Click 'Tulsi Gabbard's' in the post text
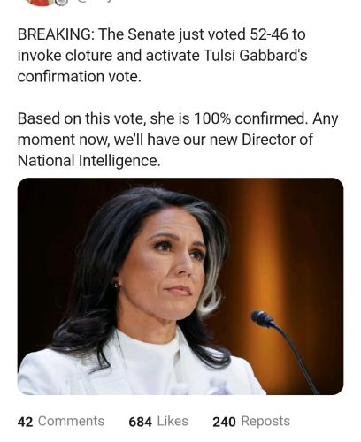Screen dimensions: 361x442 coord(256,56)
